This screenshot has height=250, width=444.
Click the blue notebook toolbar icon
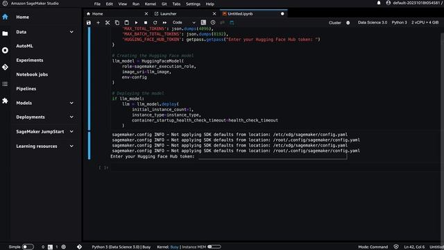pos(232,22)
